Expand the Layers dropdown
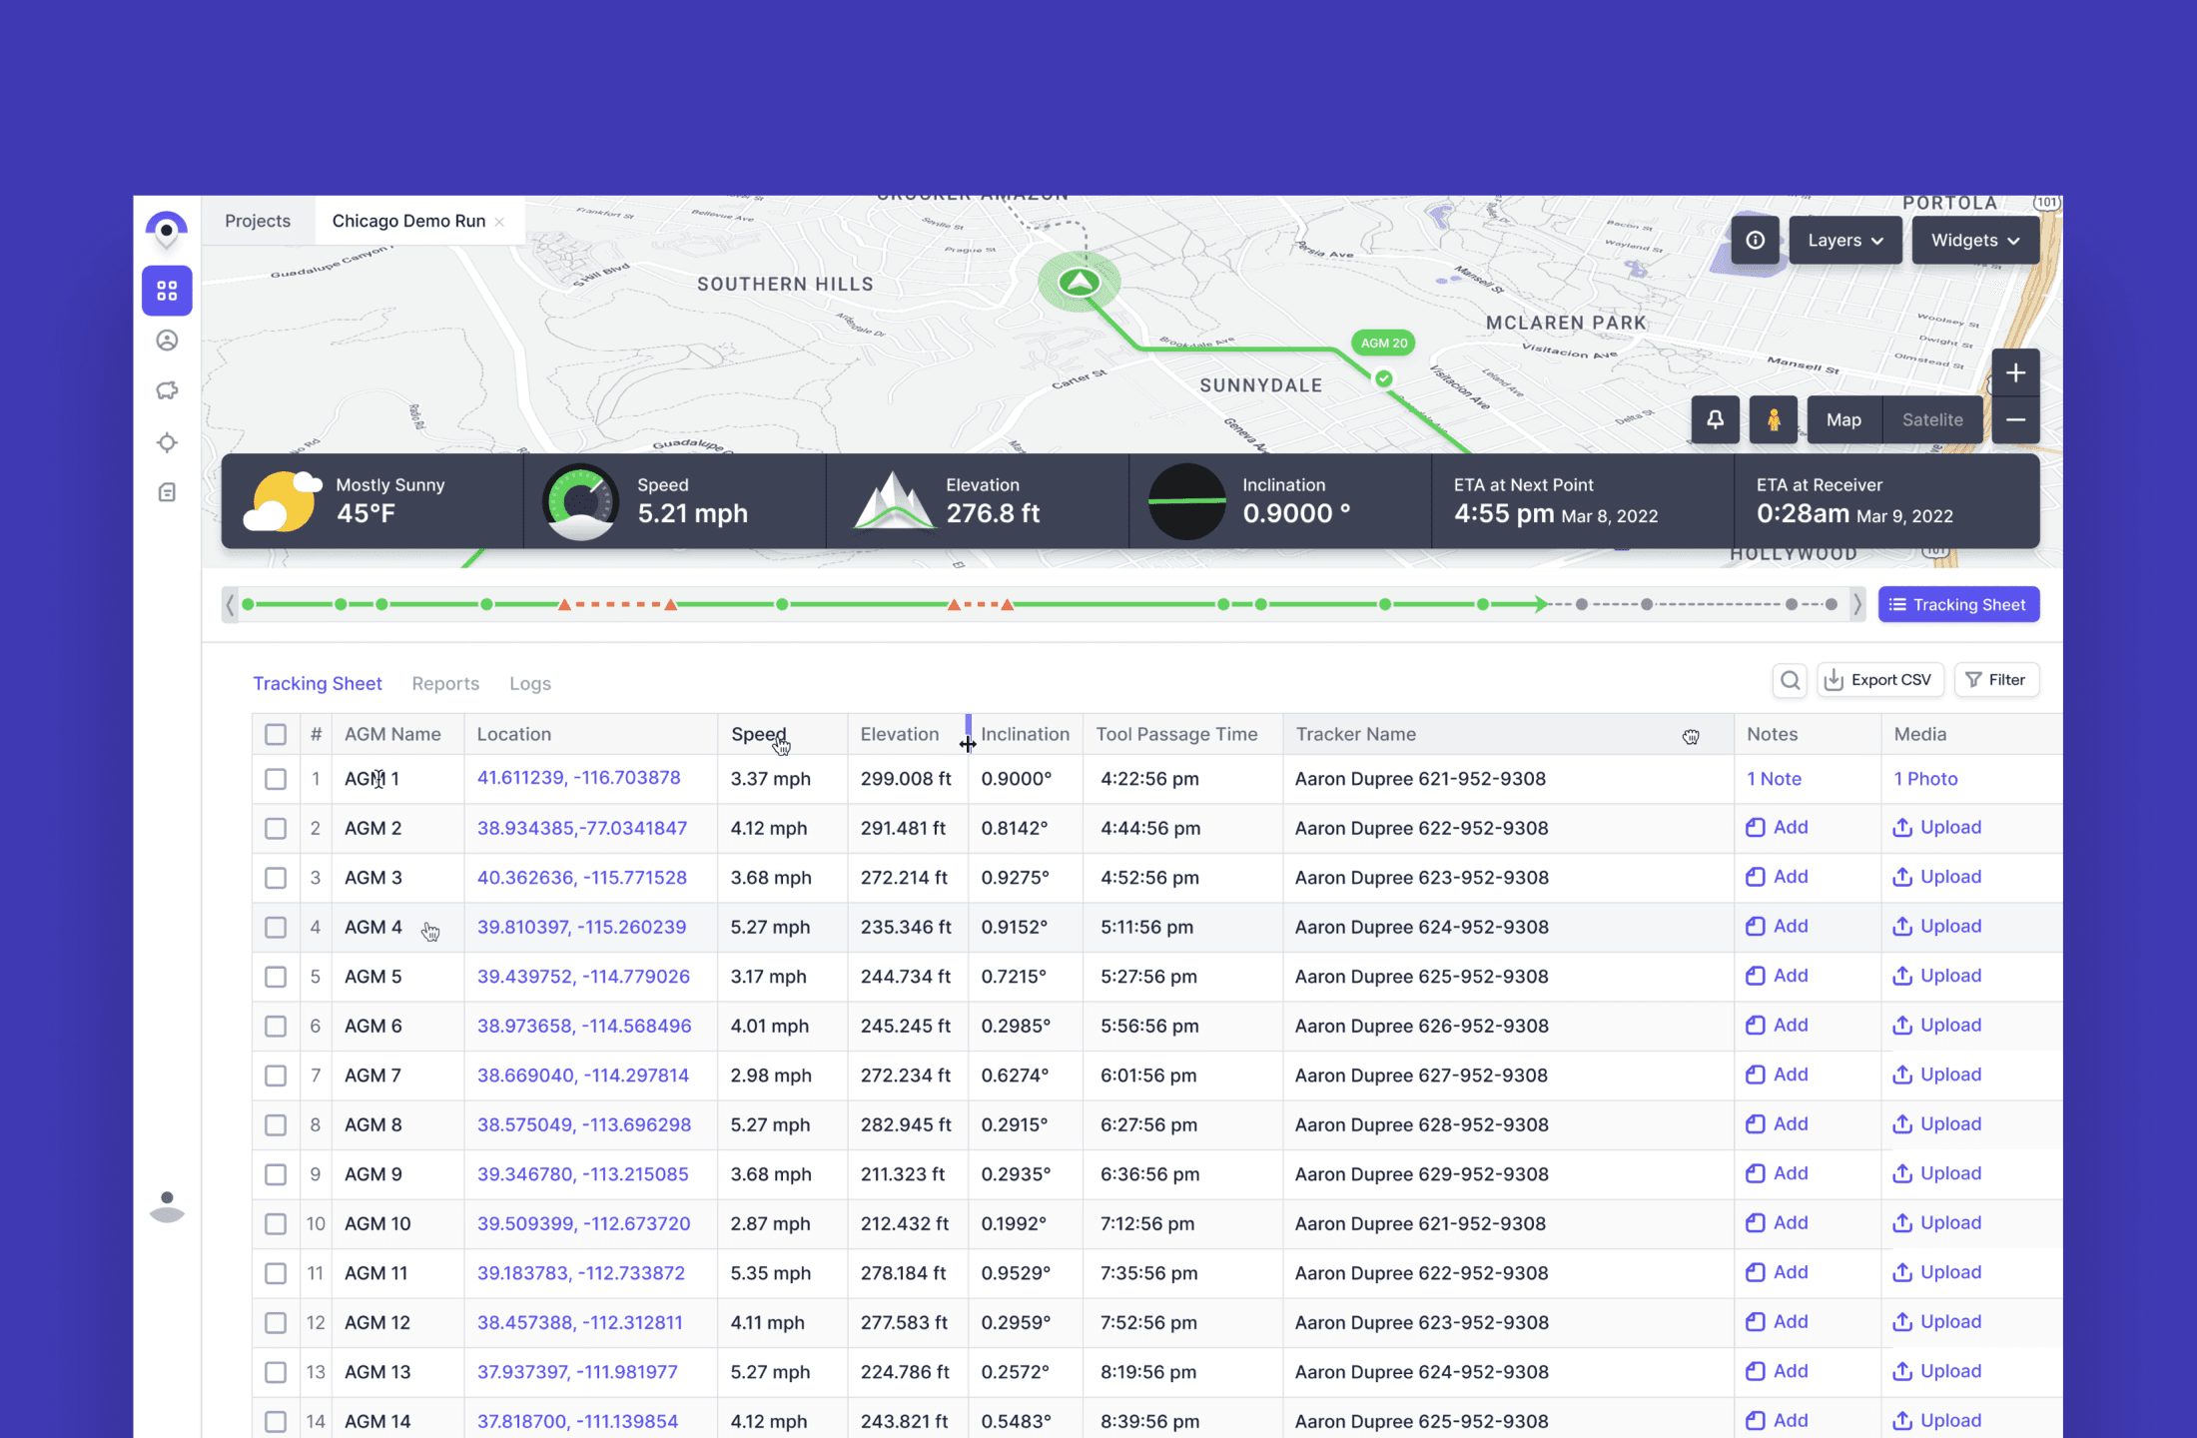 tap(1844, 241)
